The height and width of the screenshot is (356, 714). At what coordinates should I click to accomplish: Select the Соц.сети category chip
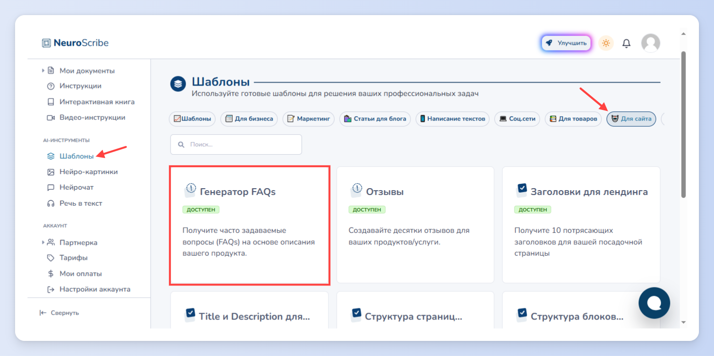517,119
